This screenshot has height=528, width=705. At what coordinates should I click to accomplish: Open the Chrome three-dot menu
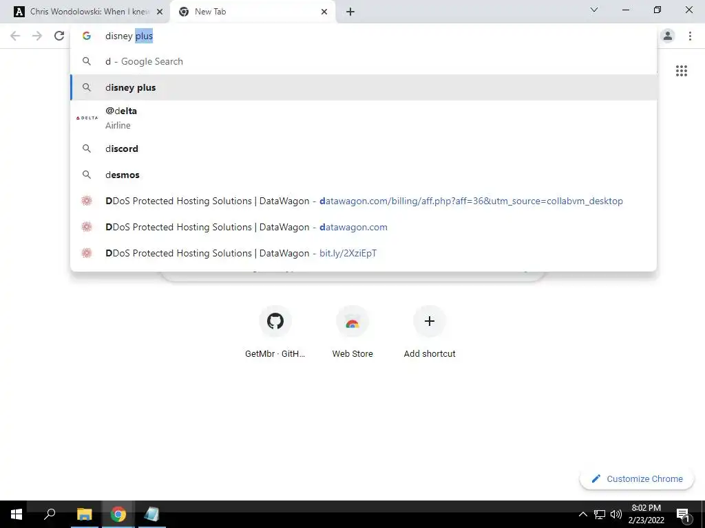tap(690, 36)
